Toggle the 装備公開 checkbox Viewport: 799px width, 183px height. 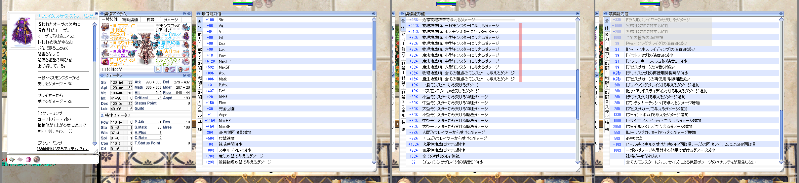104,70
